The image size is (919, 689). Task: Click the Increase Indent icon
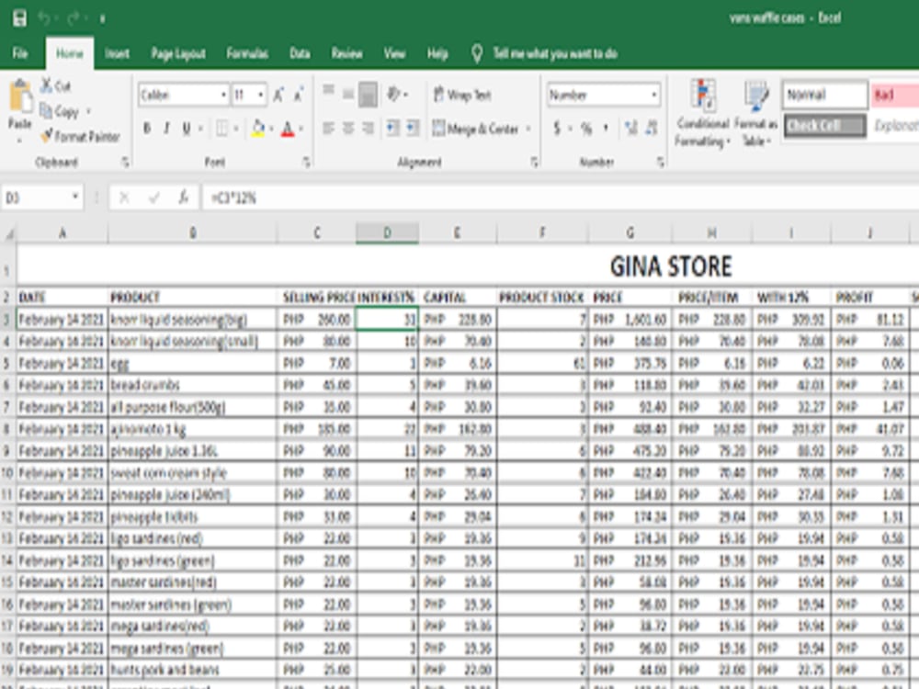pyautogui.click(x=413, y=128)
